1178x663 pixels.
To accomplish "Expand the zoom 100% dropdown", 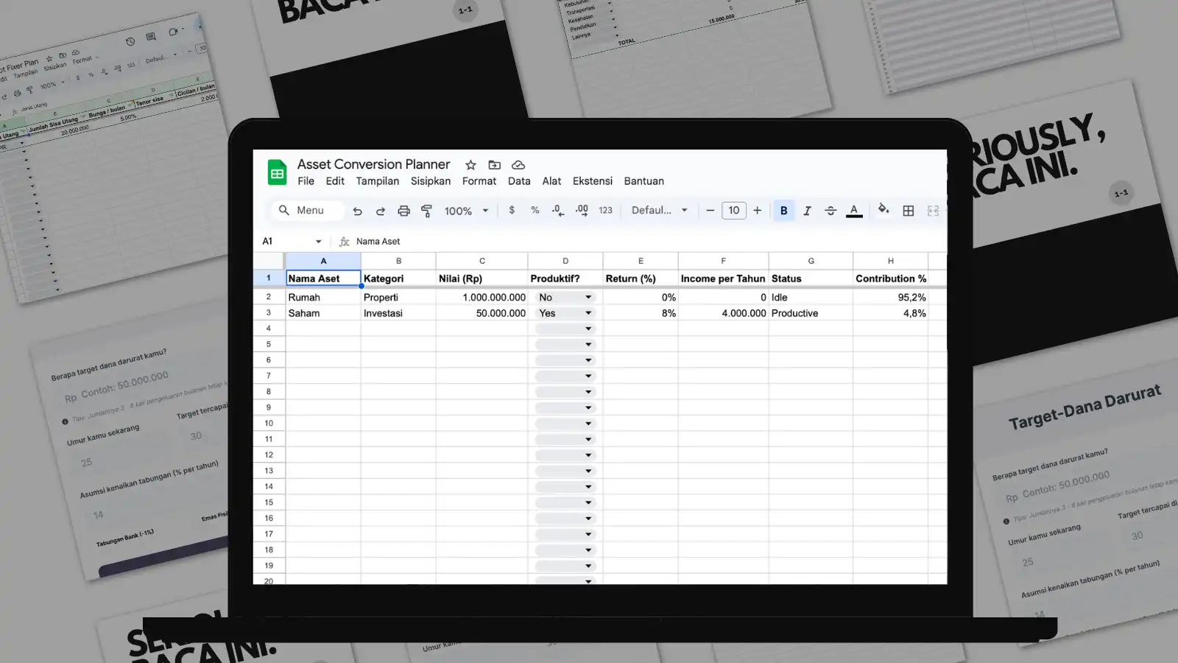I will 467,211.
